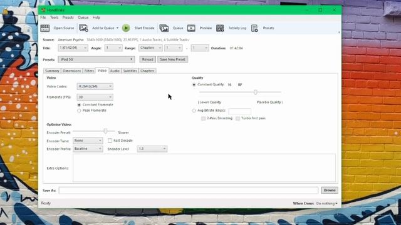Switch to the Summary tab

tap(52, 71)
